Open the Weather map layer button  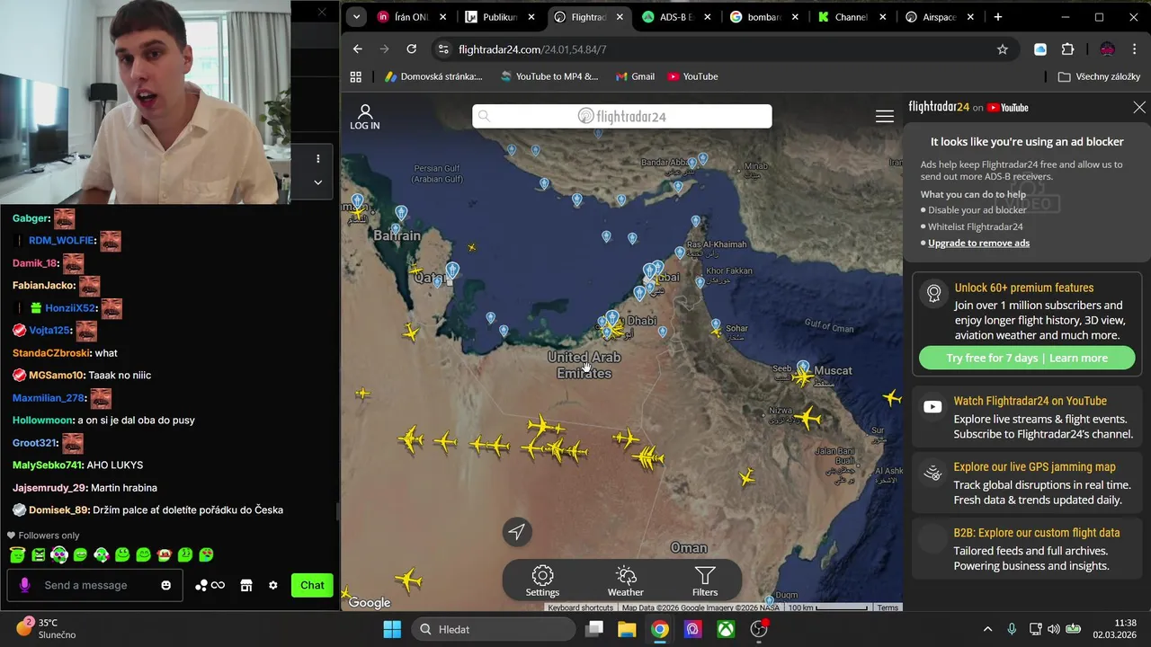coord(625,581)
